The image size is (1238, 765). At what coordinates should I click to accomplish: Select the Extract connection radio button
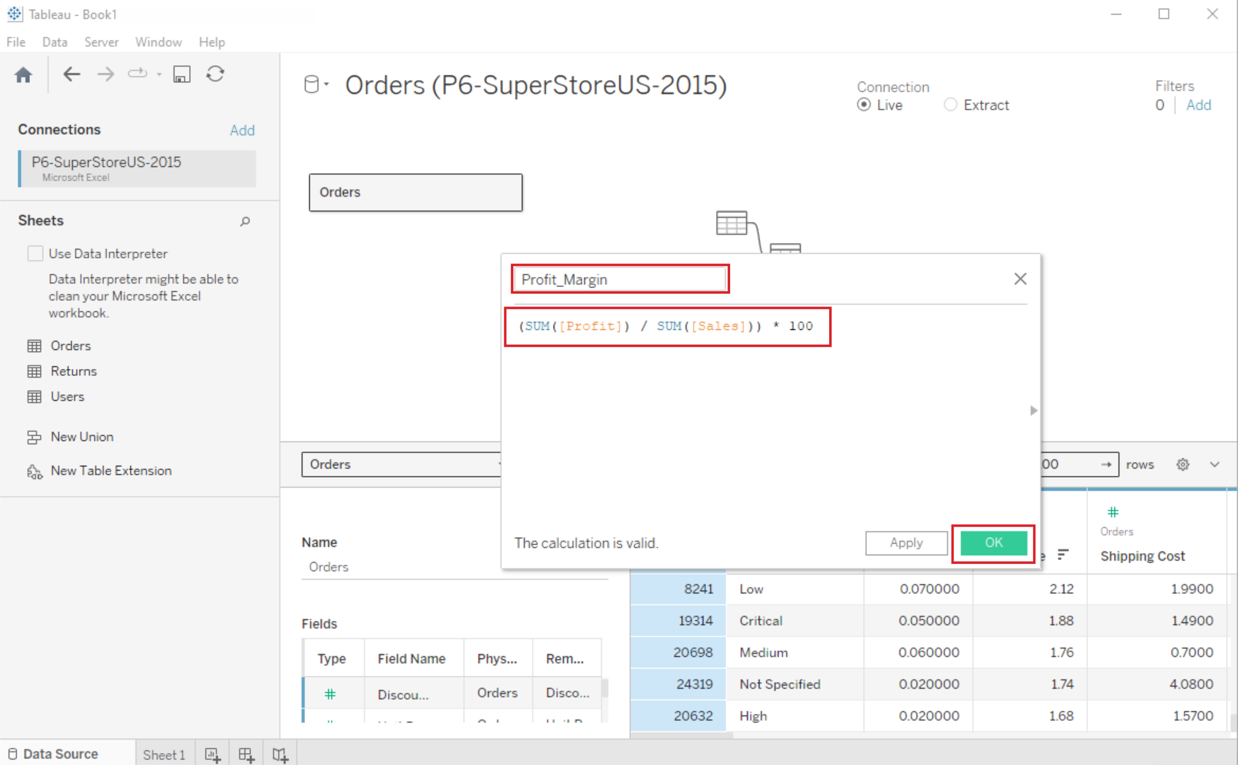pyautogui.click(x=950, y=105)
